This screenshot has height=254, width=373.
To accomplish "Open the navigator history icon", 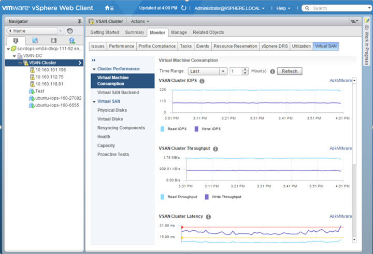I will tap(70, 31).
